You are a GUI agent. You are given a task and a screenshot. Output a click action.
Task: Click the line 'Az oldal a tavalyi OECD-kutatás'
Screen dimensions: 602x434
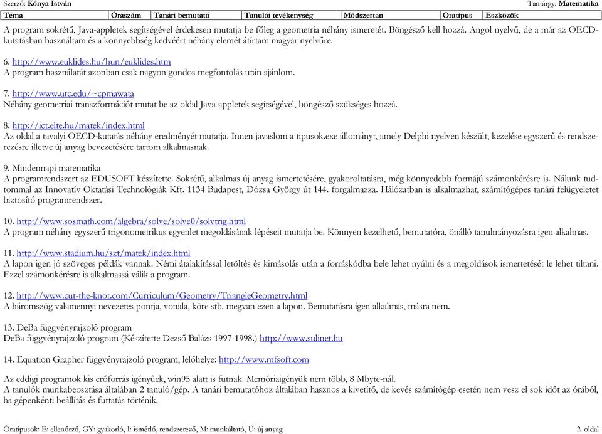(x=301, y=136)
